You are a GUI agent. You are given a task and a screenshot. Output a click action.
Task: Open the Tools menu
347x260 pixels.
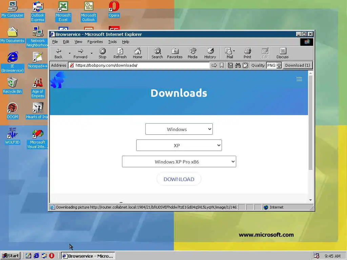tap(112, 42)
